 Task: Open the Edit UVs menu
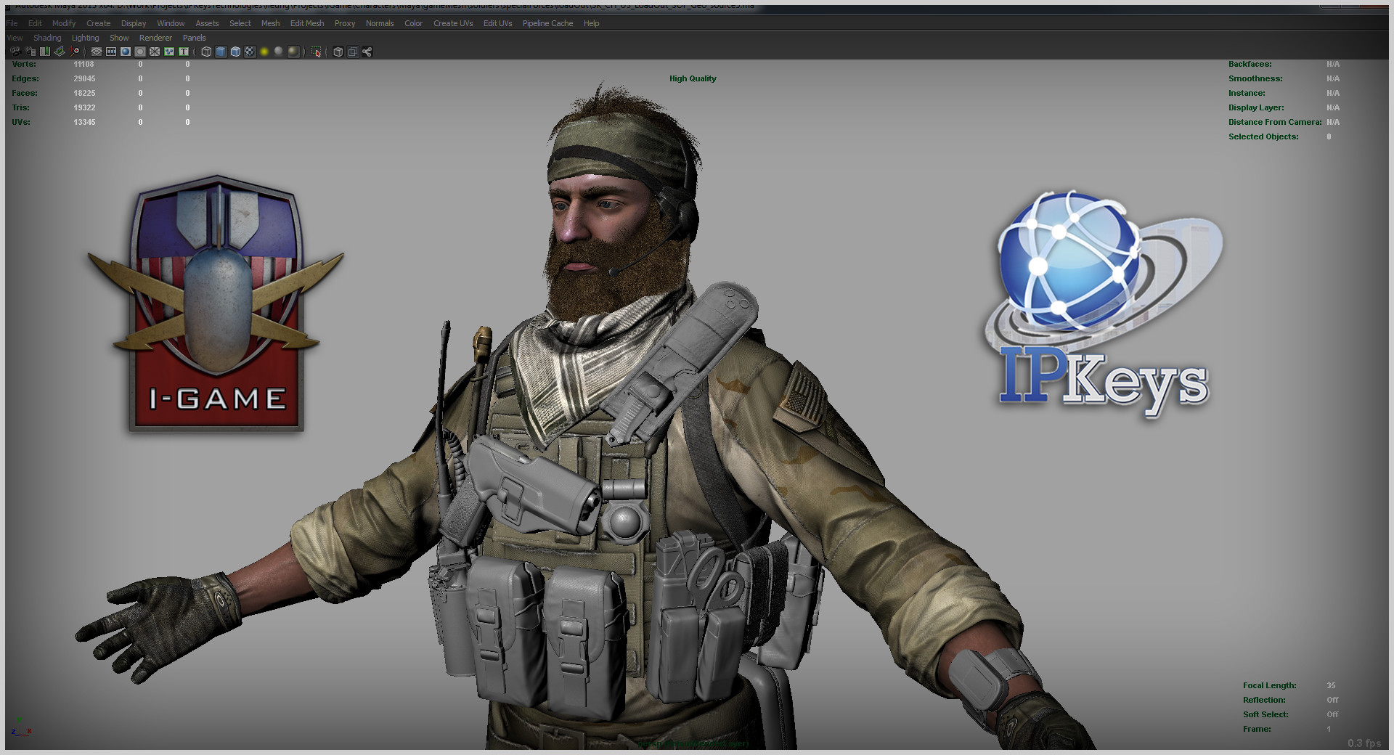pyautogui.click(x=497, y=23)
